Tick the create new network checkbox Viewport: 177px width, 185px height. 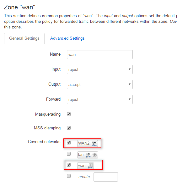[69, 176]
